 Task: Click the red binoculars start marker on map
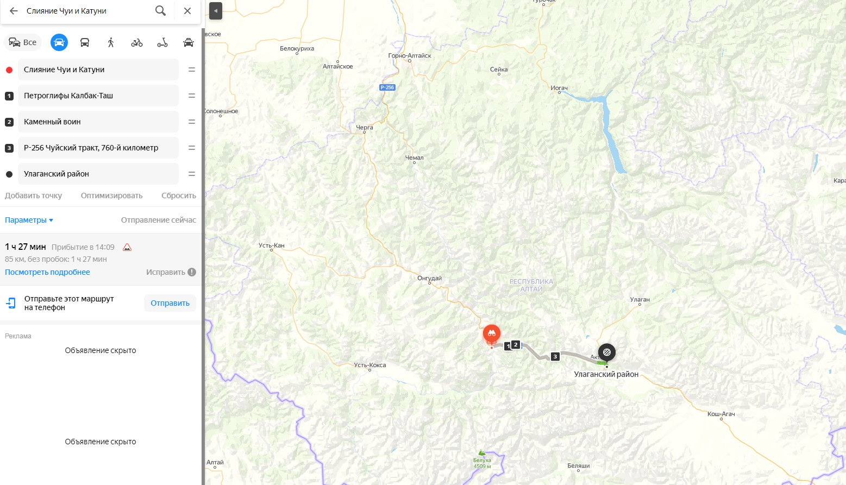492,334
